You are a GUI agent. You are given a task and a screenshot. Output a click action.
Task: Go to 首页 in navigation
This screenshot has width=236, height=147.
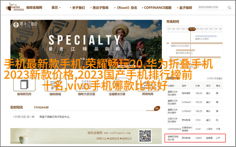[x=55, y=7]
